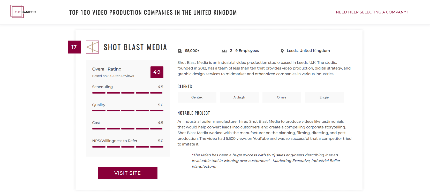
Task: Open the Shot Blast Media company title
Action: click(135, 47)
